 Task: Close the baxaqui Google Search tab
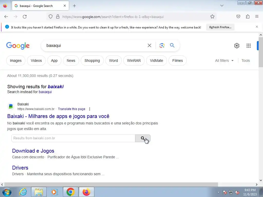(x=65, y=6)
